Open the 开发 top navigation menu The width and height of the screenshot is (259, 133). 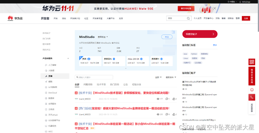point(55,18)
